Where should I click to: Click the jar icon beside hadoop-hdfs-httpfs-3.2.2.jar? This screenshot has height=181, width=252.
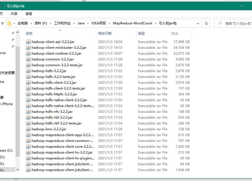28,94
